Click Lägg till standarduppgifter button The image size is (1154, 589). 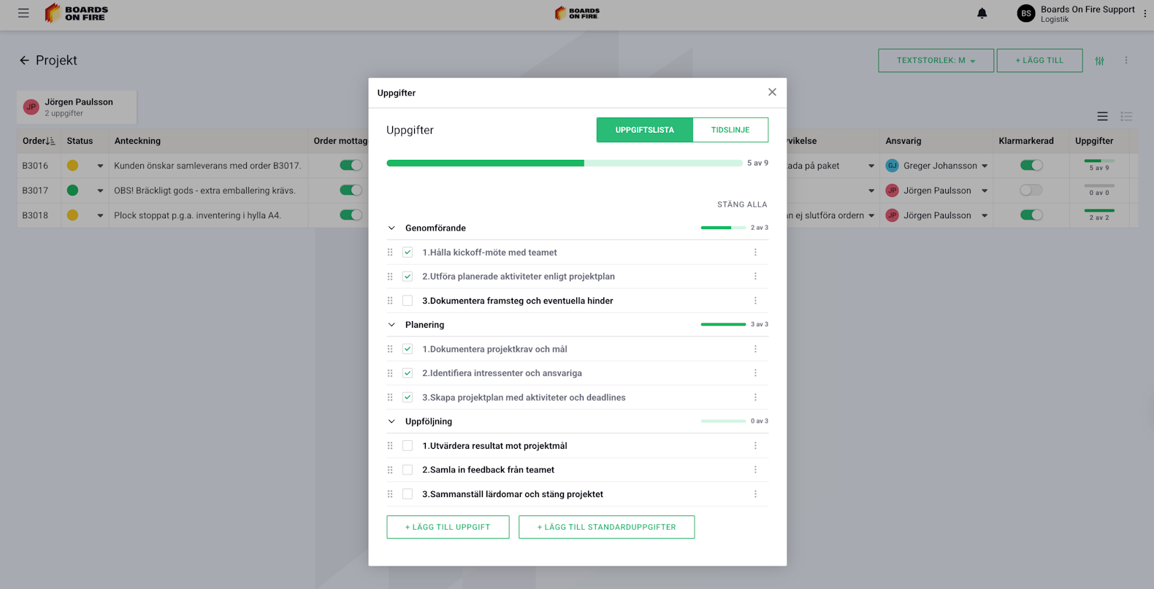click(x=606, y=527)
